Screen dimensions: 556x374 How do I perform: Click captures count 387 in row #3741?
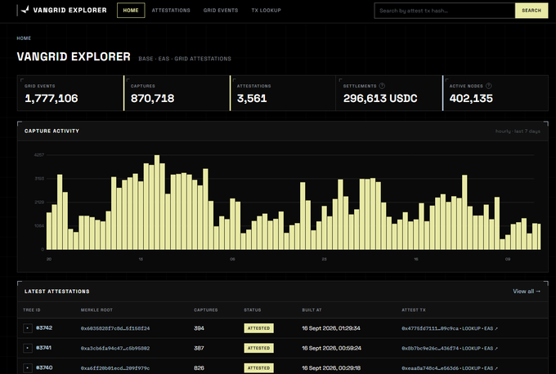(x=199, y=348)
